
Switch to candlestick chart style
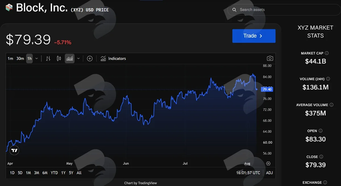tap(59, 59)
